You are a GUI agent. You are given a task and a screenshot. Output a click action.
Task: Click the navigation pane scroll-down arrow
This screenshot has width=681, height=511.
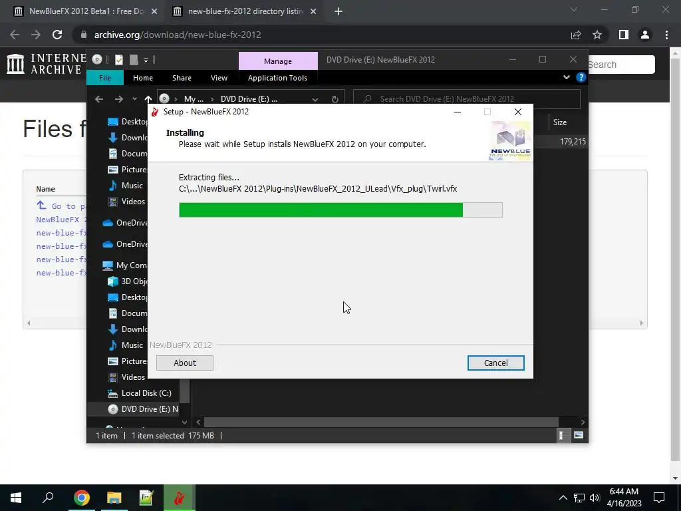click(185, 422)
